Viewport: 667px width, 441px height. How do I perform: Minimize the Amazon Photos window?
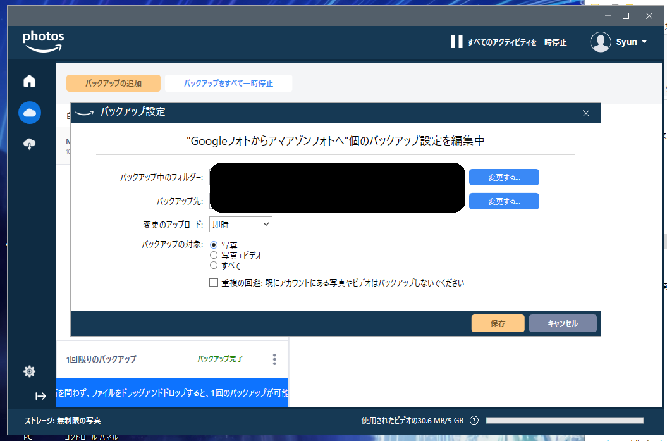(608, 16)
